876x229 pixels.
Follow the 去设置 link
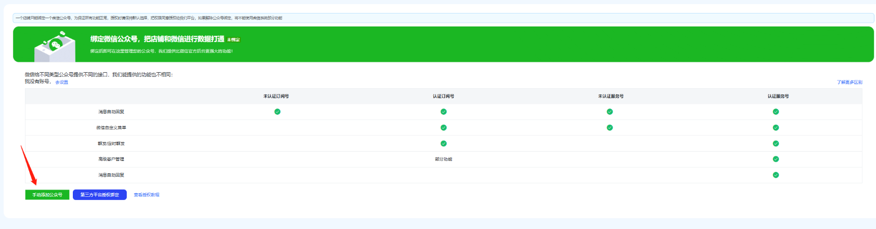point(61,82)
